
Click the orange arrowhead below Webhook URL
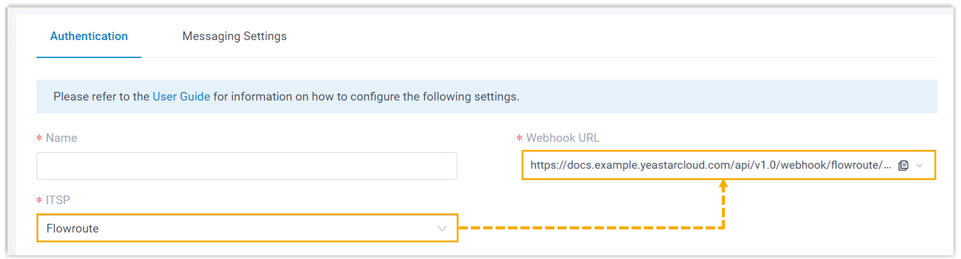pos(723,184)
